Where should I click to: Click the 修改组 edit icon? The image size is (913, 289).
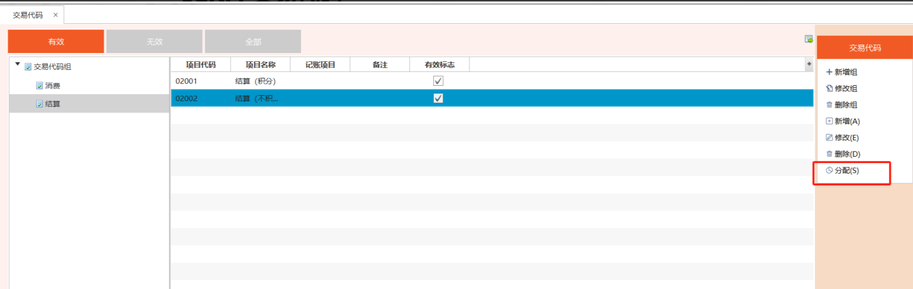point(829,88)
